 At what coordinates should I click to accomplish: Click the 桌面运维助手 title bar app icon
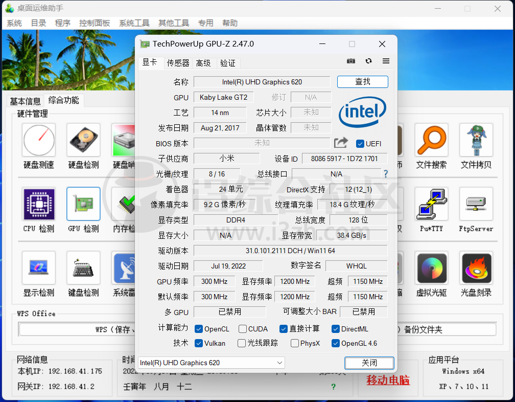tap(10, 8)
